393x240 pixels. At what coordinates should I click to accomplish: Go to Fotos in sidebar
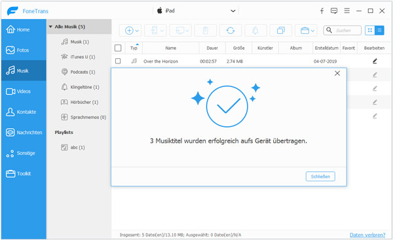pos(24,50)
